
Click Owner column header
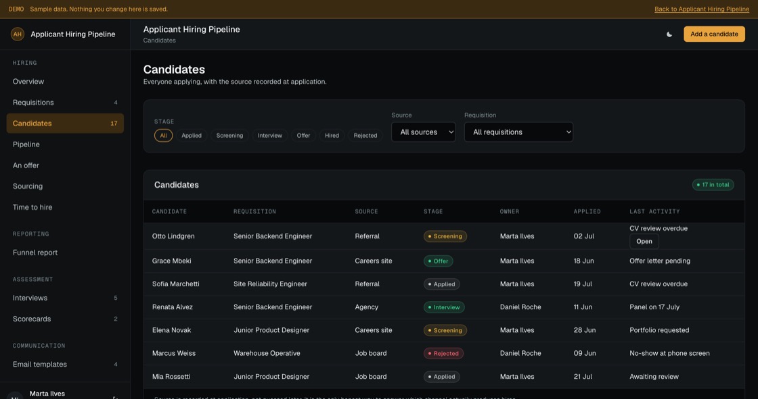[510, 211]
